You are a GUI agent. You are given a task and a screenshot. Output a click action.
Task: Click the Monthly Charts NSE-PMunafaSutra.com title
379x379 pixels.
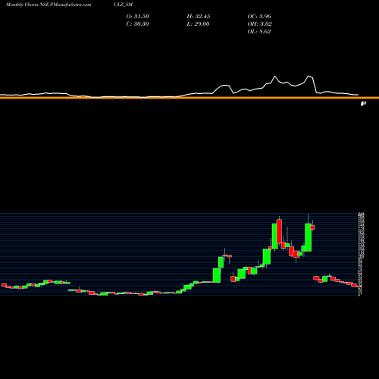[49, 5]
